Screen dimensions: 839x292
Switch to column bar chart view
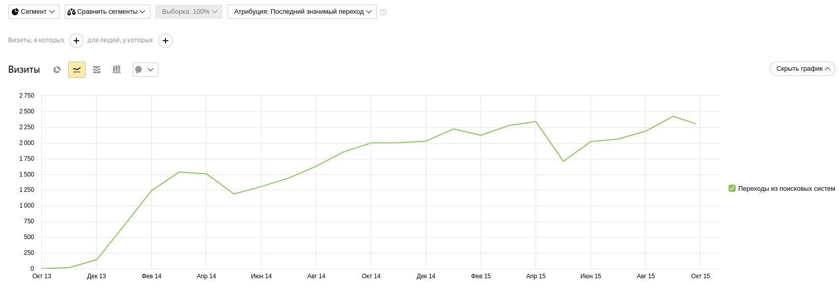tap(117, 70)
